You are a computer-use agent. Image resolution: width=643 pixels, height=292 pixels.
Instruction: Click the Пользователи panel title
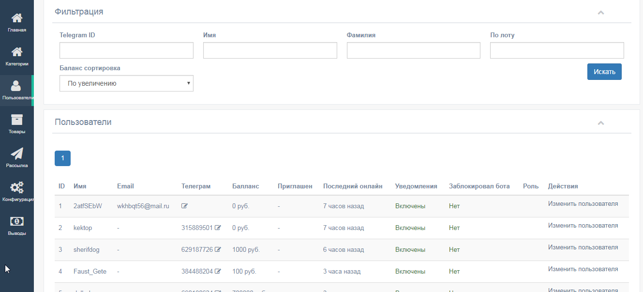tap(83, 122)
